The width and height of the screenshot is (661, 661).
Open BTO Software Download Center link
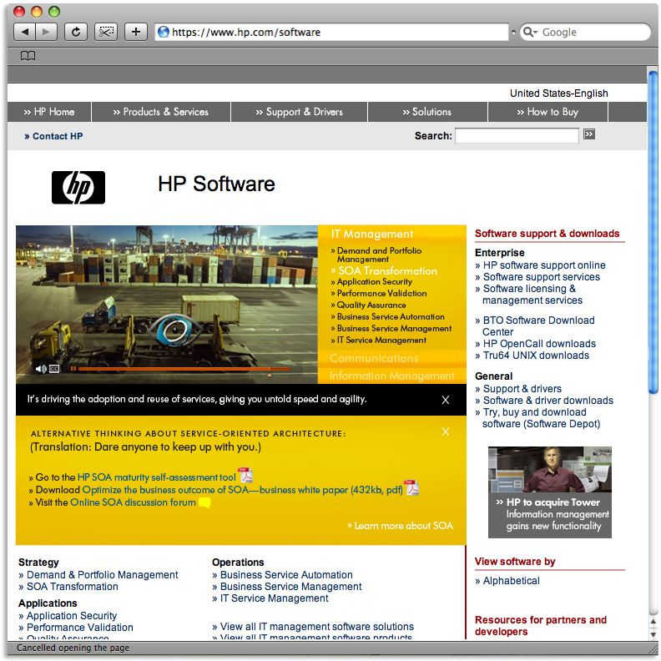click(x=535, y=325)
